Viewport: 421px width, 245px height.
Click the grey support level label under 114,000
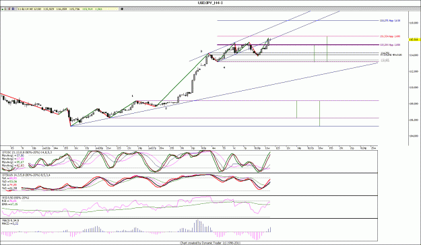pyautogui.click(x=385, y=61)
